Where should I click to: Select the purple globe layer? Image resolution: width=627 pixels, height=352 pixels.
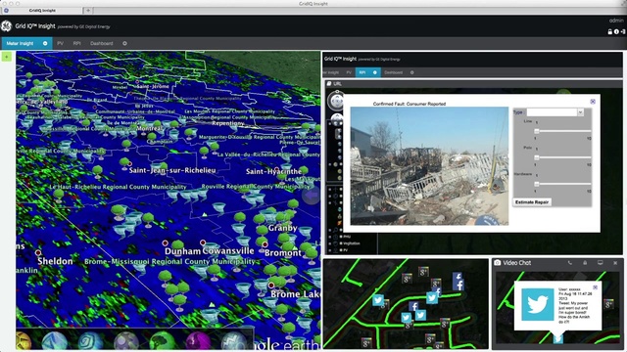[x=198, y=342]
